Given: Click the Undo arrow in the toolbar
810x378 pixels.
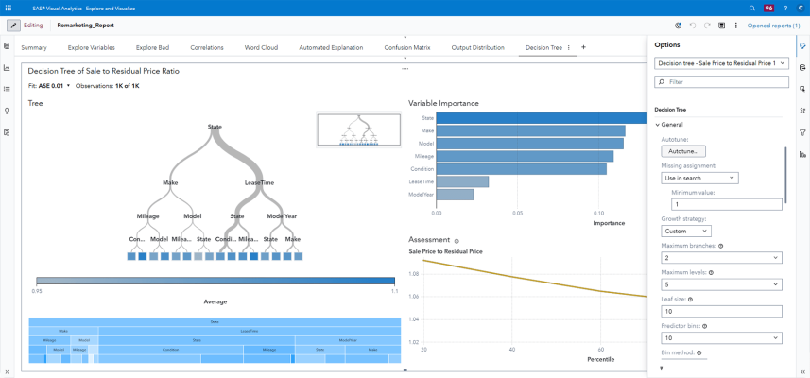Looking at the screenshot, I should (693, 26).
